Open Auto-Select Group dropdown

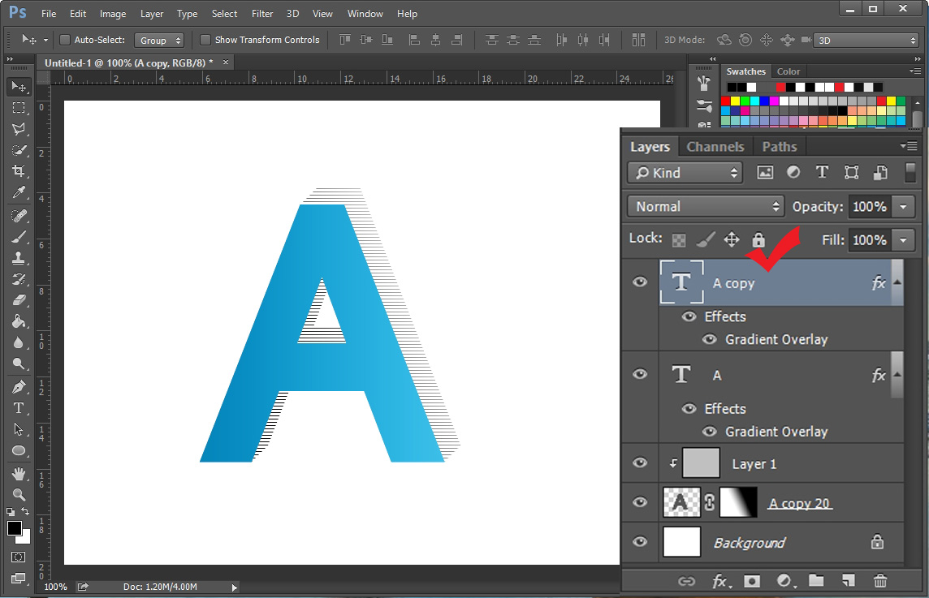(x=159, y=41)
